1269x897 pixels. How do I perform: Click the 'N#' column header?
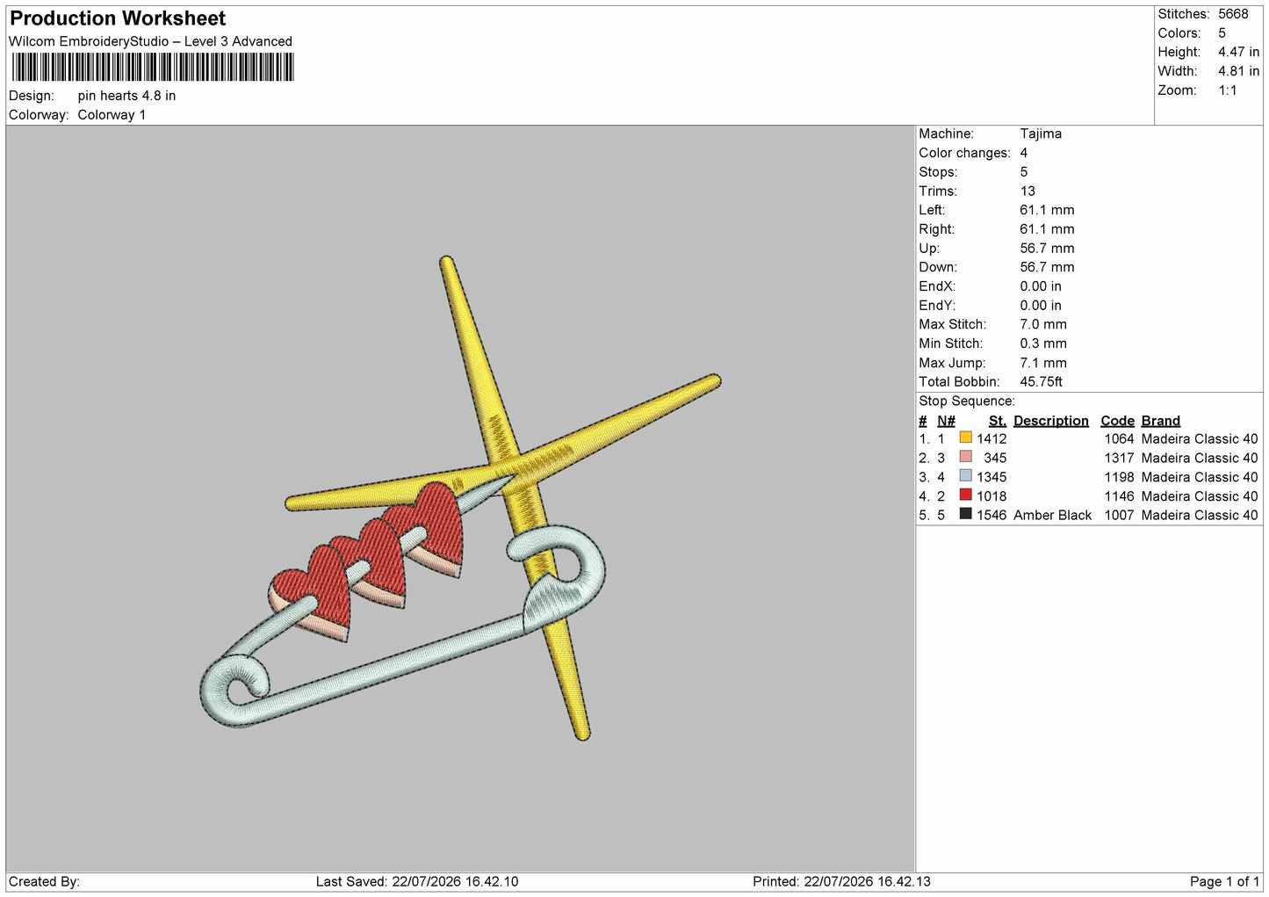click(946, 421)
